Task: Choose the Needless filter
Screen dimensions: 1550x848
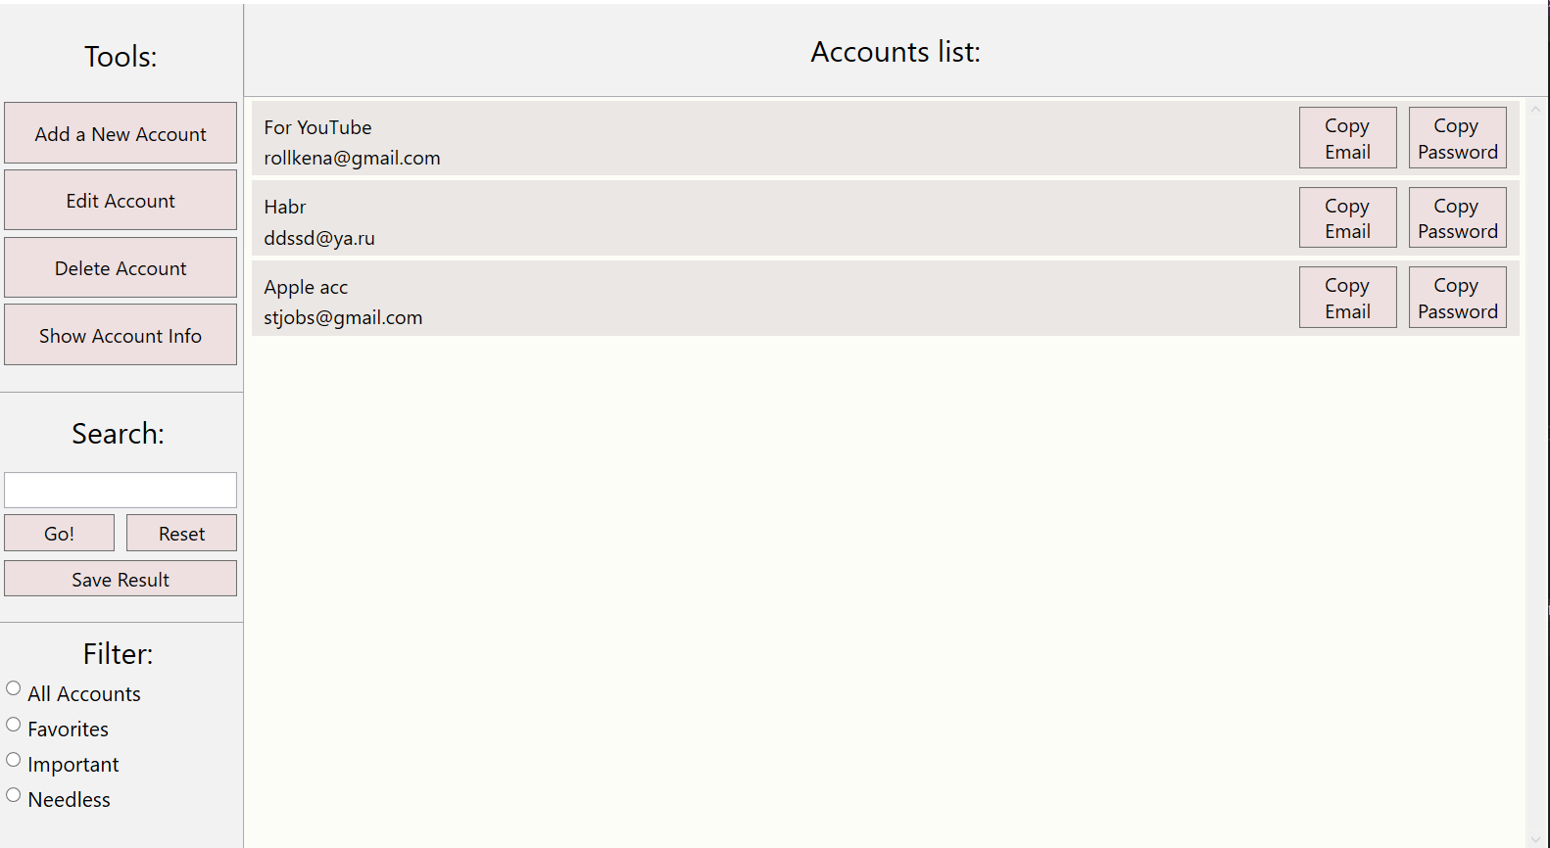Action: [13, 794]
